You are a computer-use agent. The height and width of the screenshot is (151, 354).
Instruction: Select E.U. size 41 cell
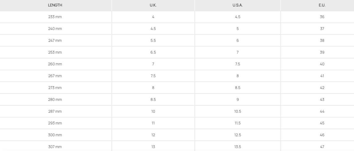click(322, 76)
